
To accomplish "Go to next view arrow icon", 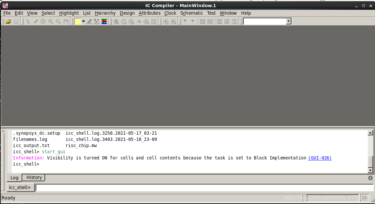I will [173, 22].
